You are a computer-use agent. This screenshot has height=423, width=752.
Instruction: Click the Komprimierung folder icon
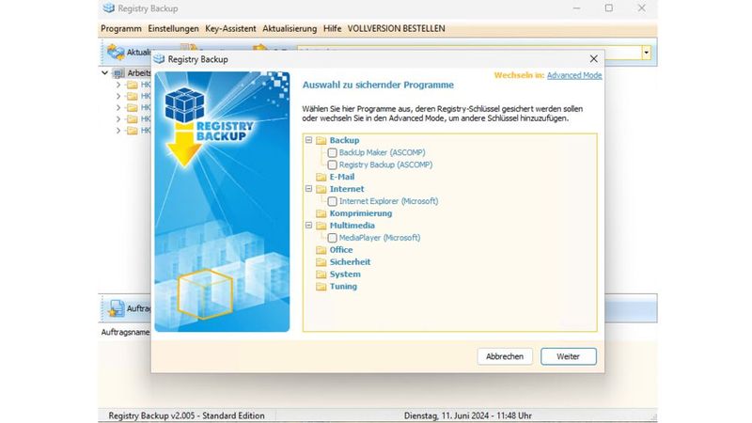click(x=321, y=213)
